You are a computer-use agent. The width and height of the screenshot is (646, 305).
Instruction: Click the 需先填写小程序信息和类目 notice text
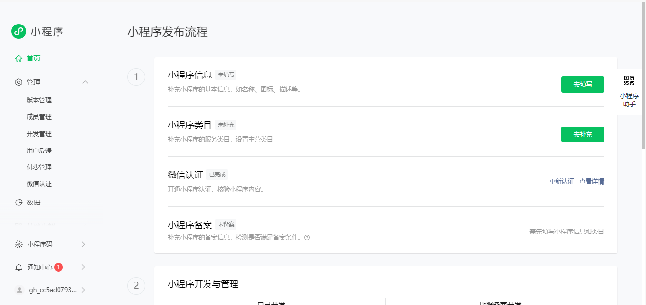(x=567, y=231)
